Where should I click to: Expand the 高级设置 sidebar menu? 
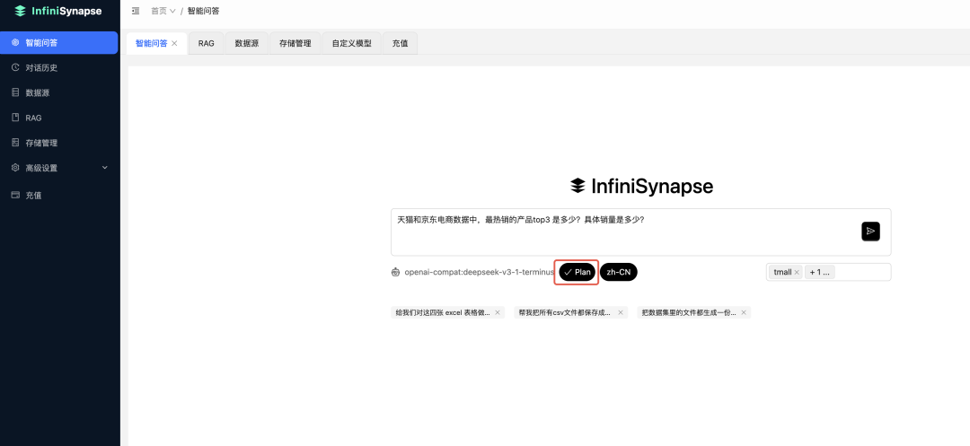pyautogui.click(x=58, y=168)
